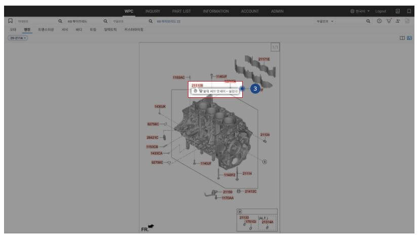The image size is (419, 238).
Task: Select the fifth category tab (body)
Action: point(79,30)
